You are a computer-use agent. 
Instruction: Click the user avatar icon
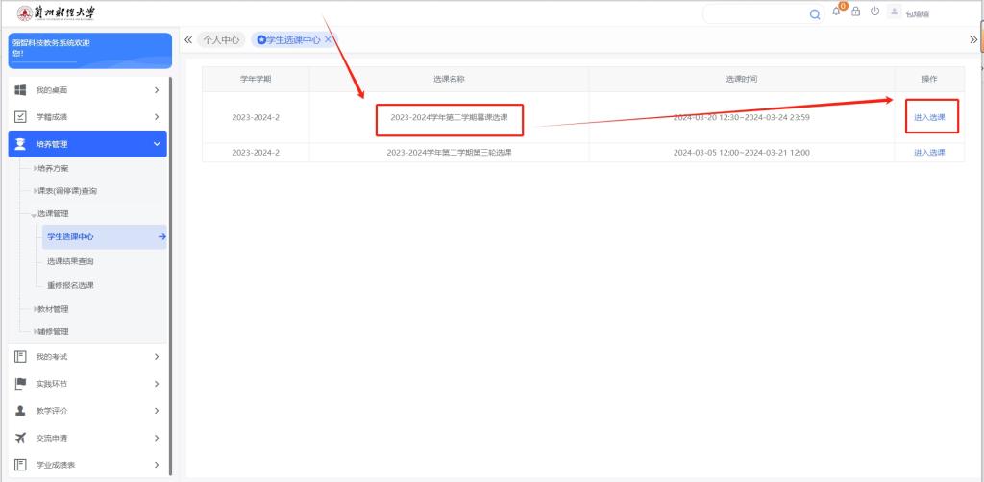(895, 13)
